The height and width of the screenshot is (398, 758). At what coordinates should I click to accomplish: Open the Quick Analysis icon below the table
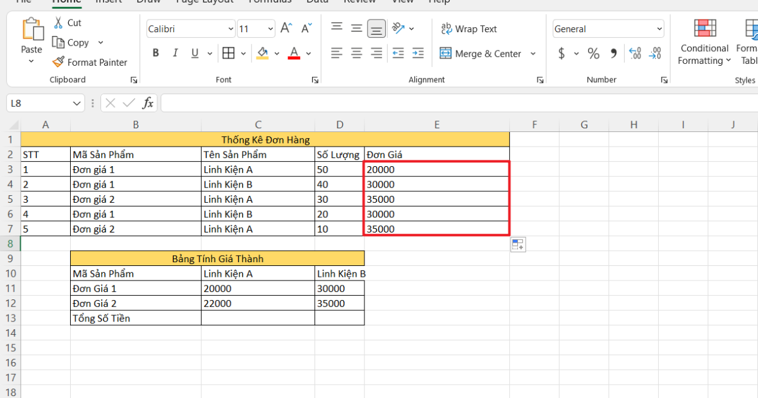518,244
